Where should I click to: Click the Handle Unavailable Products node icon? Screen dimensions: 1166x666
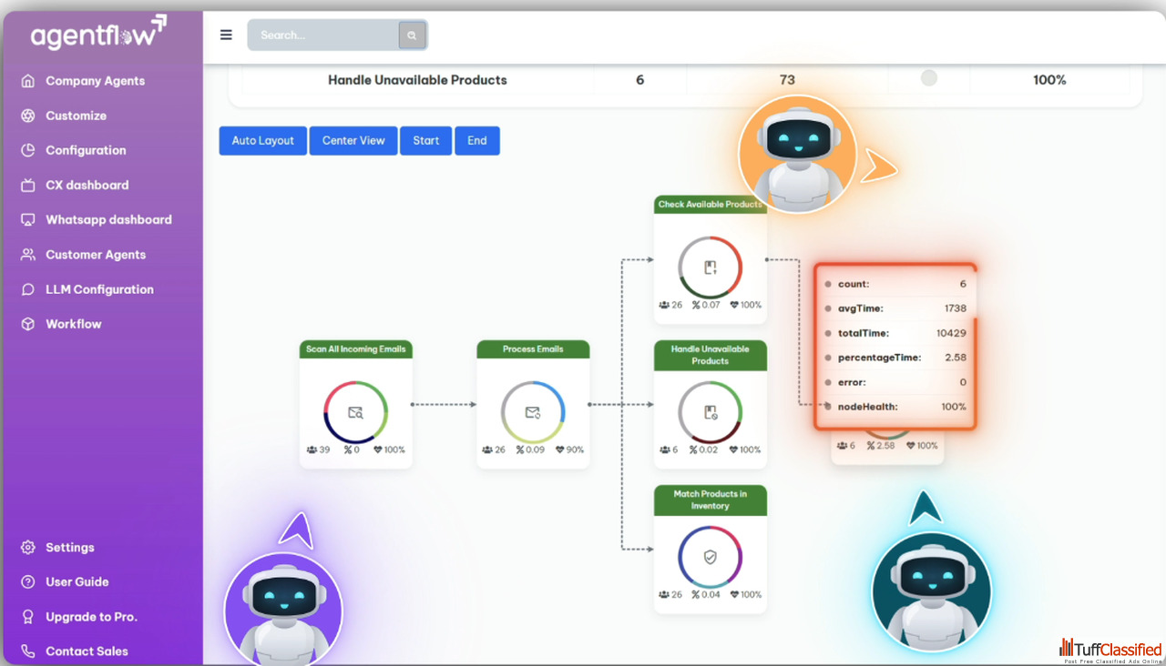coord(711,412)
